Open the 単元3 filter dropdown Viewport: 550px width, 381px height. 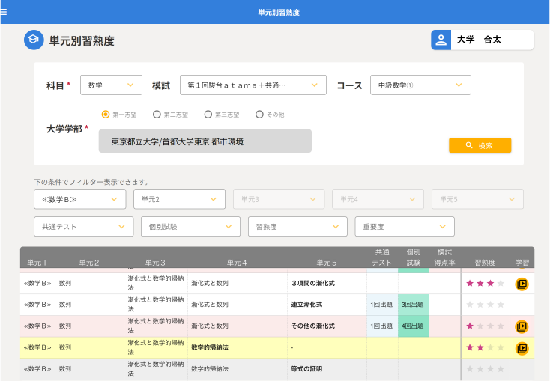279,199
